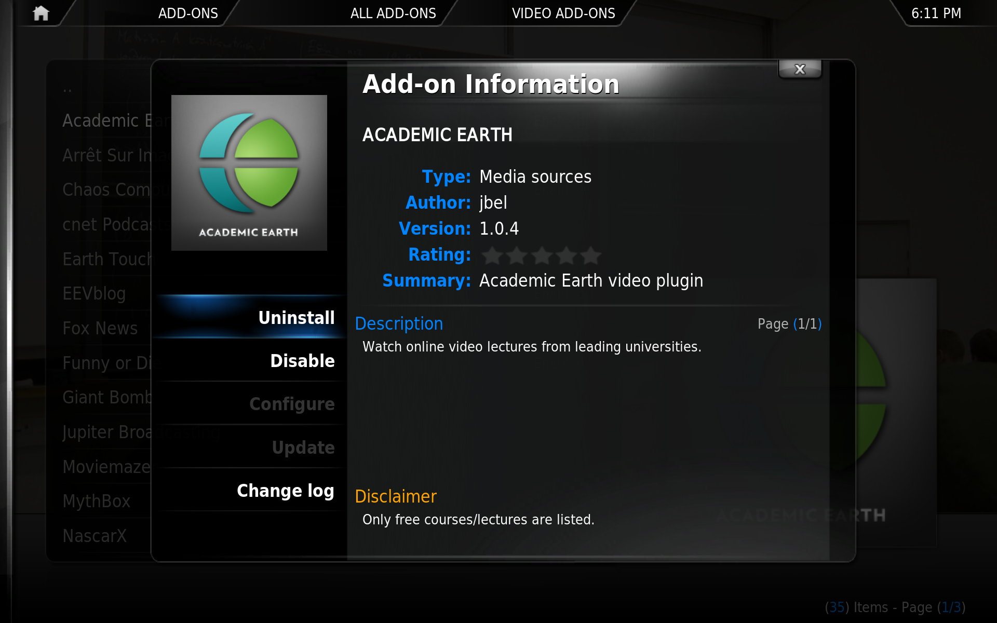Select MythBox list entry
997x623 pixels.
96,502
